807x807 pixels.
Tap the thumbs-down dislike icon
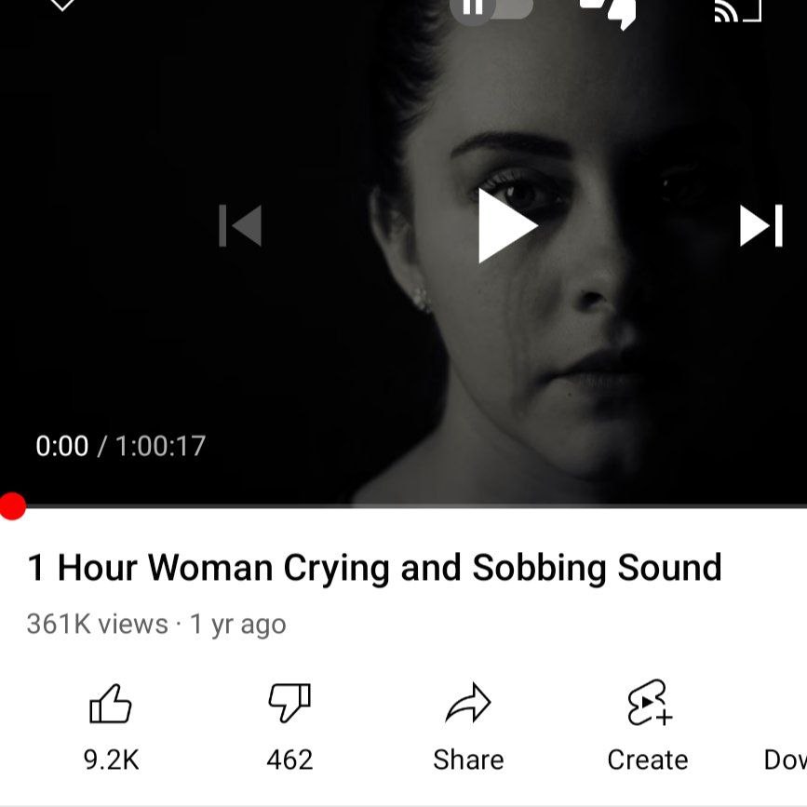tap(289, 703)
